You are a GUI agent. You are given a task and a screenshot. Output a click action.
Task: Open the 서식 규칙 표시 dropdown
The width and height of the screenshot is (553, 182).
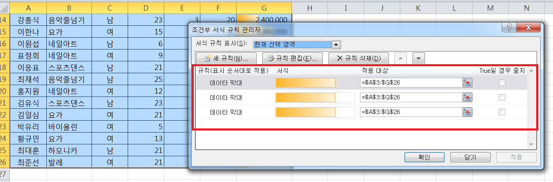336,44
